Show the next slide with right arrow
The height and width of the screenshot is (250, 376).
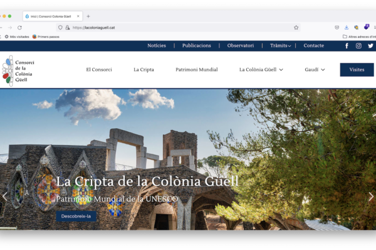coord(370,196)
